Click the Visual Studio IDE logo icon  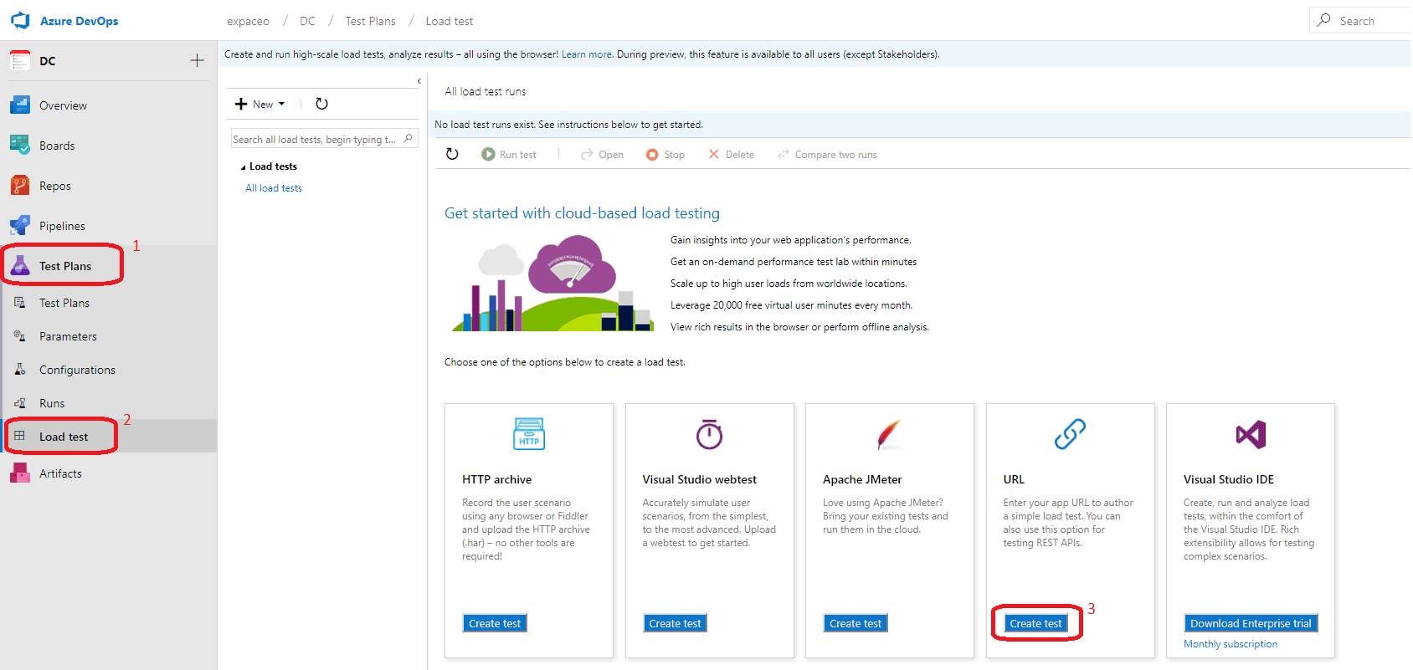(x=1251, y=434)
